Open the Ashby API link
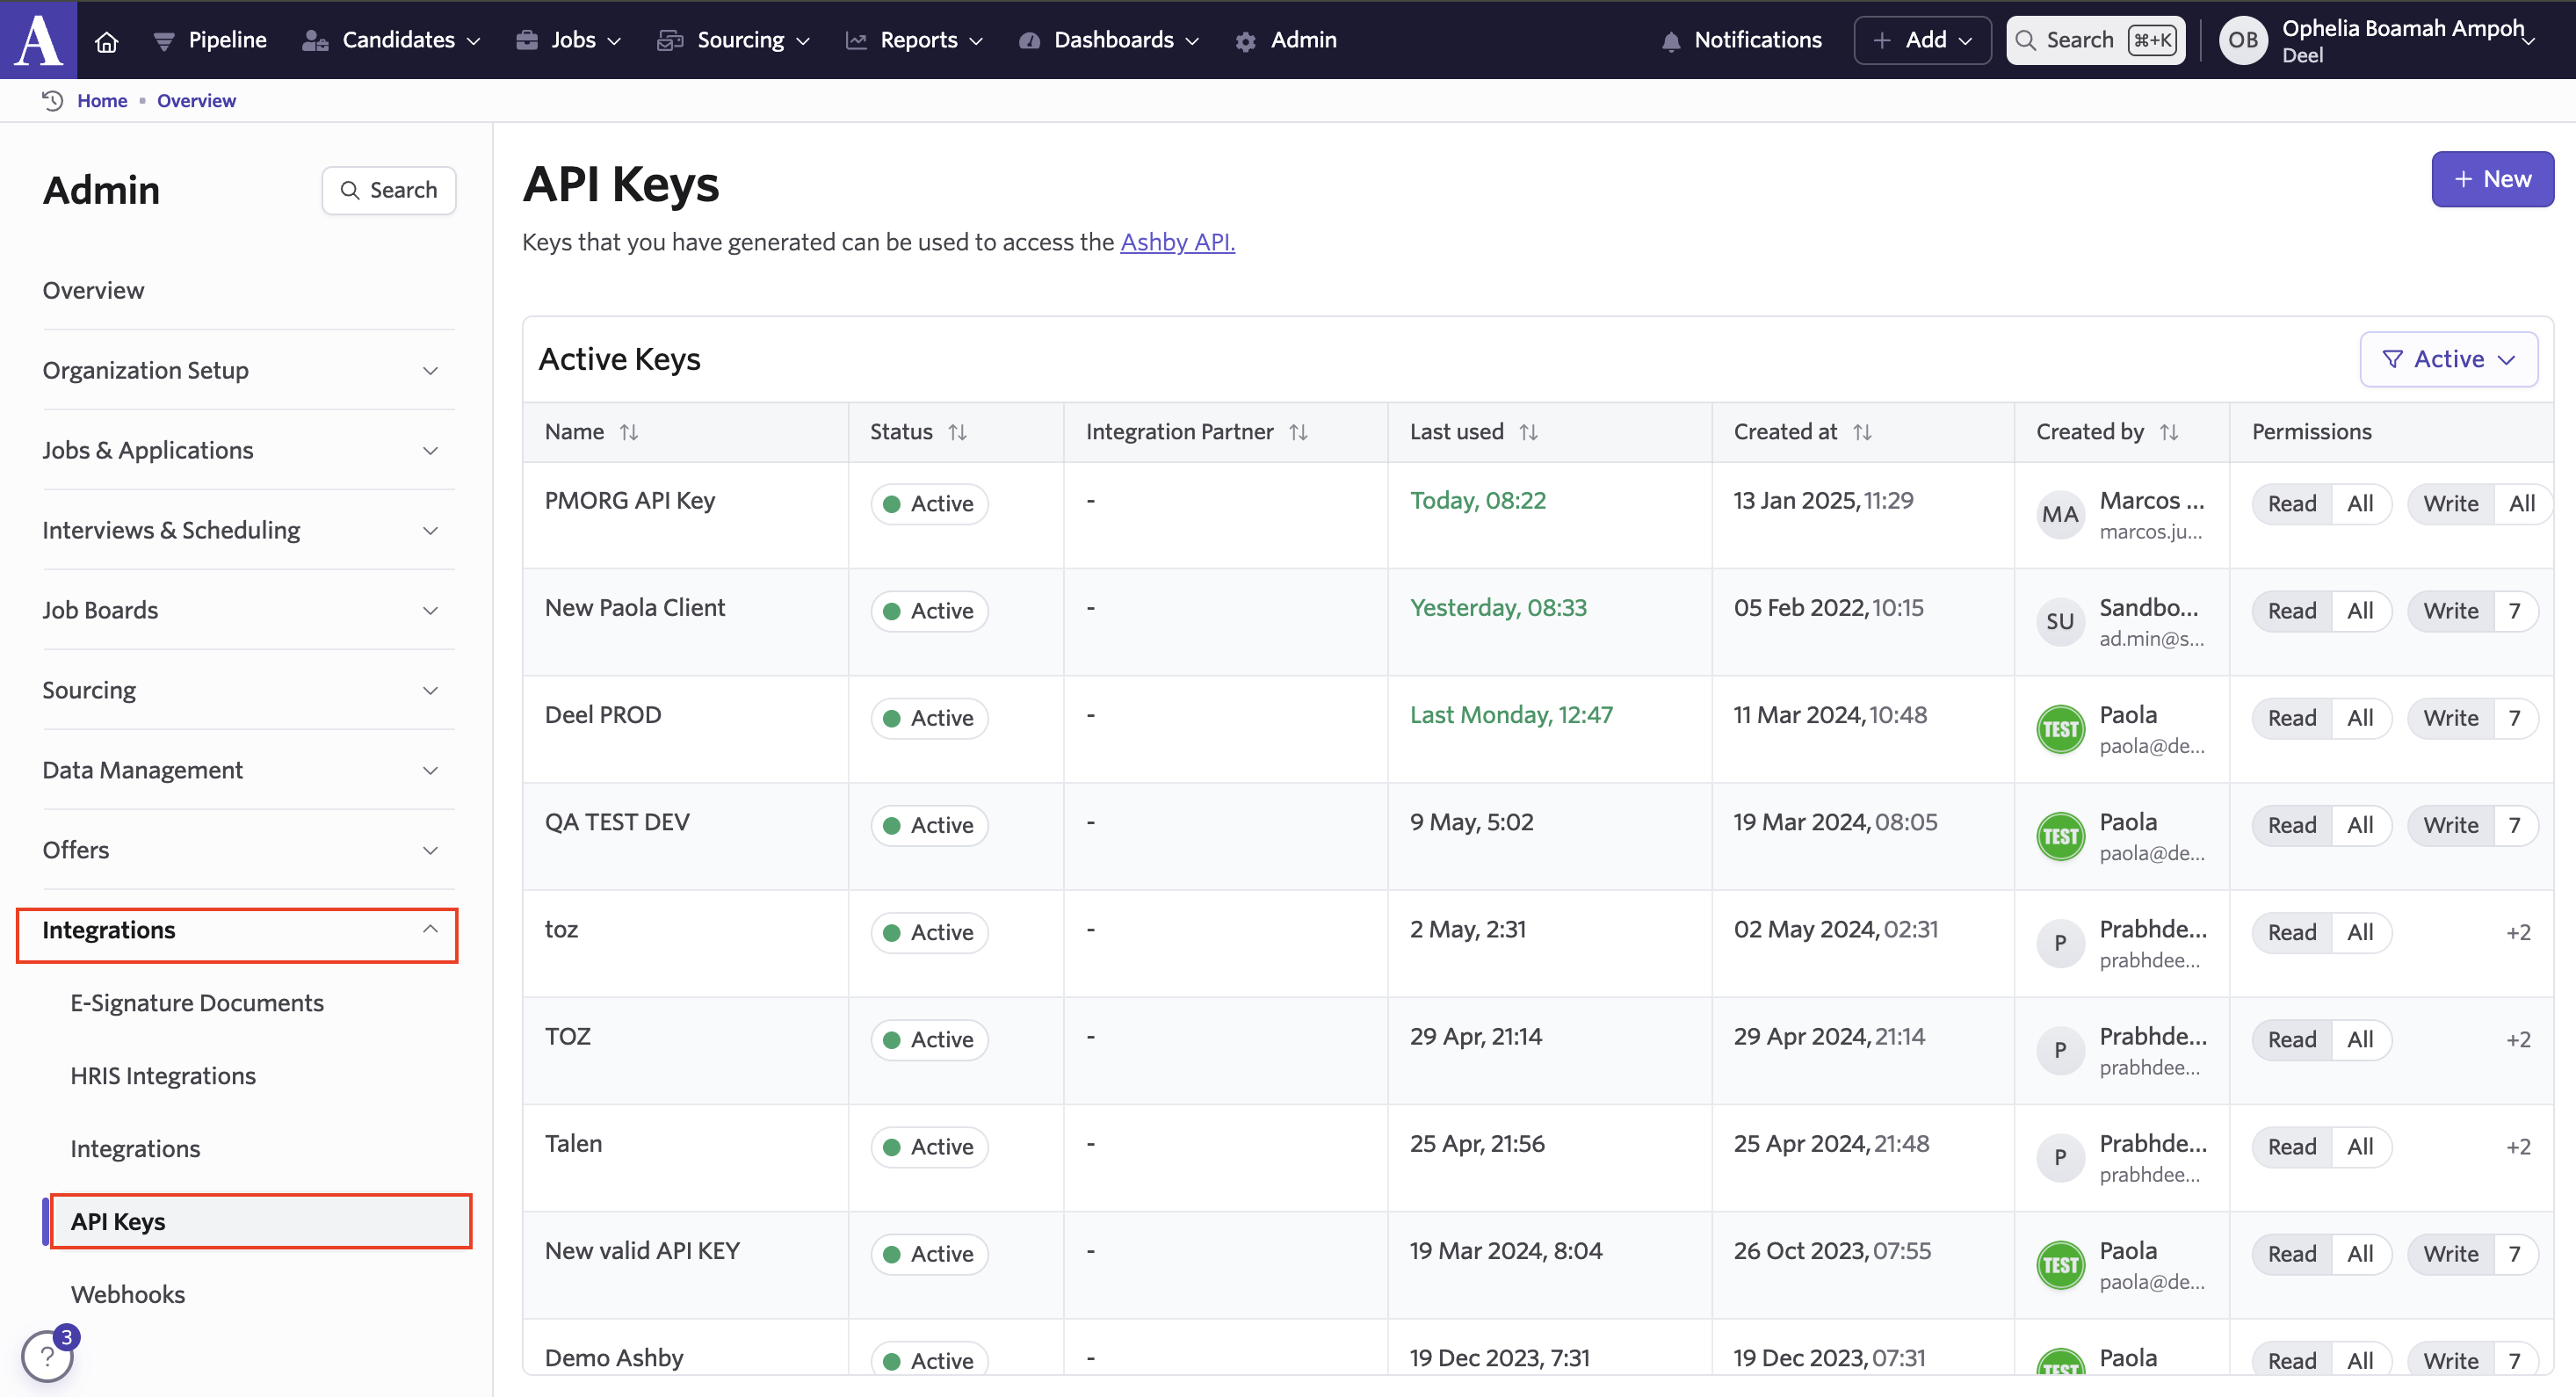2576x1397 pixels. coord(1177,242)
